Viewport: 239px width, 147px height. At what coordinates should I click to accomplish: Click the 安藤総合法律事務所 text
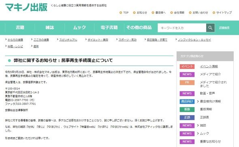tap(17, 110)
